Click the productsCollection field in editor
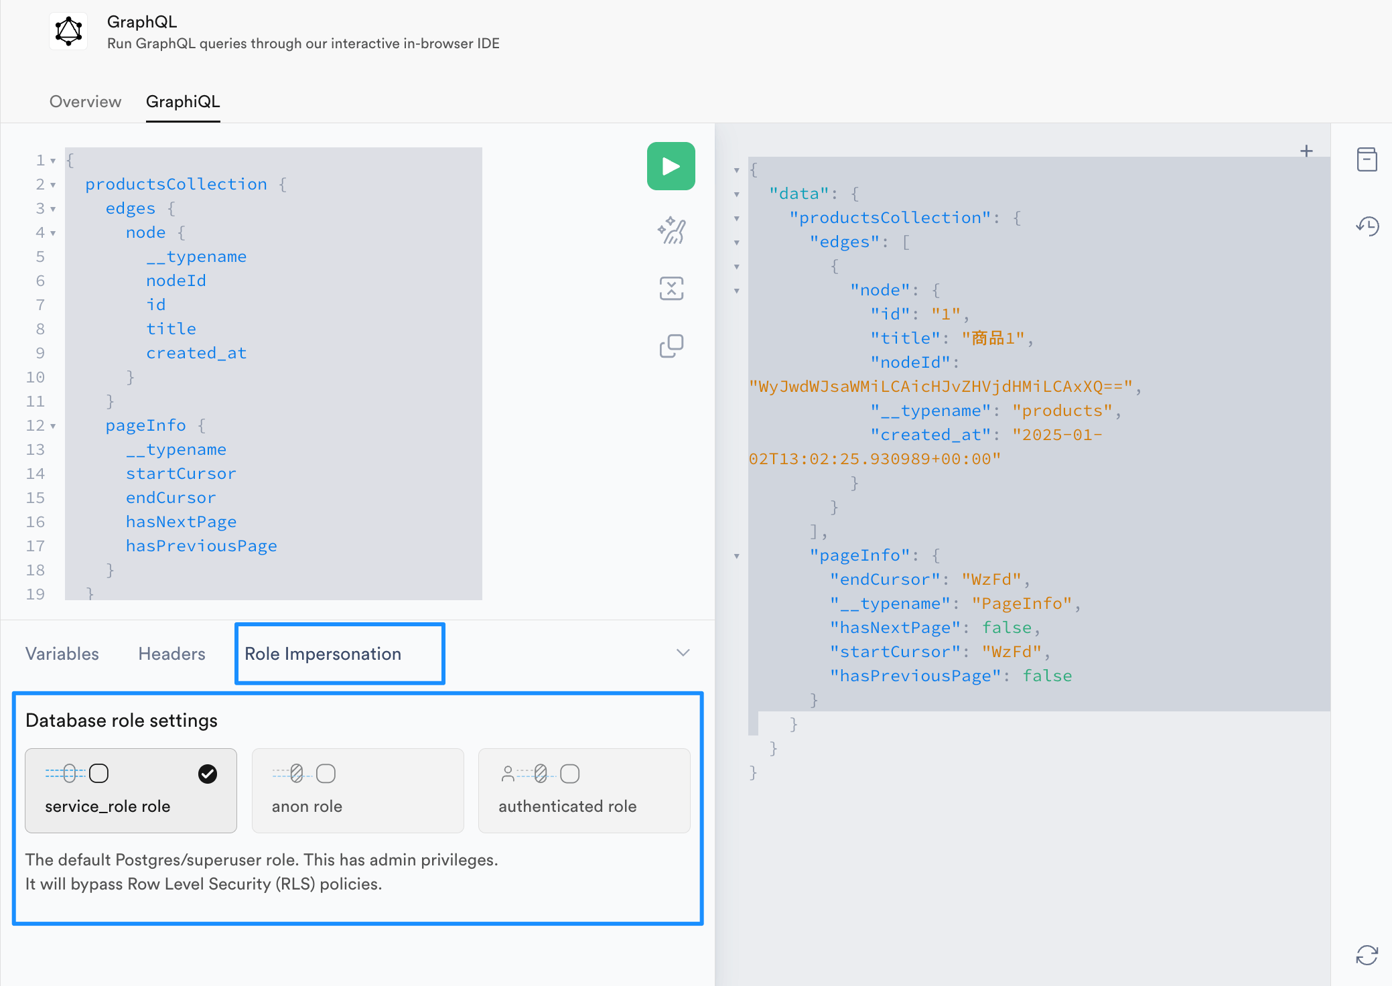Image resolution: width=1392 pixels, height=986 pixels. pyautogui.click(x=176, y=184)
